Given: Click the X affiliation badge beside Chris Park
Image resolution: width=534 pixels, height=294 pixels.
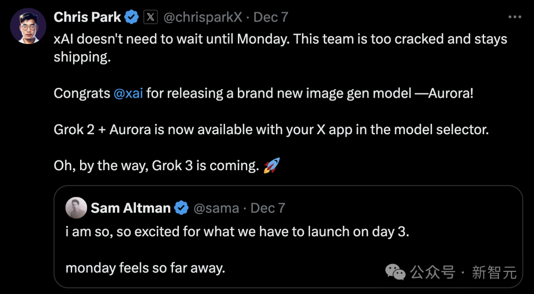Looking at the screenshot, I should coord(150,17).
